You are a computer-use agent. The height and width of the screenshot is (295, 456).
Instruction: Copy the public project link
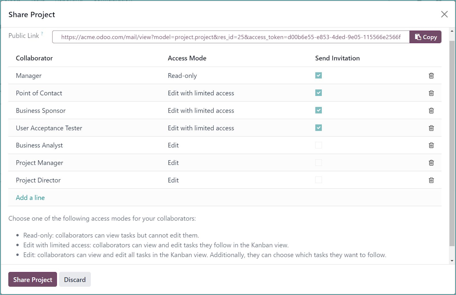[425, 37]
